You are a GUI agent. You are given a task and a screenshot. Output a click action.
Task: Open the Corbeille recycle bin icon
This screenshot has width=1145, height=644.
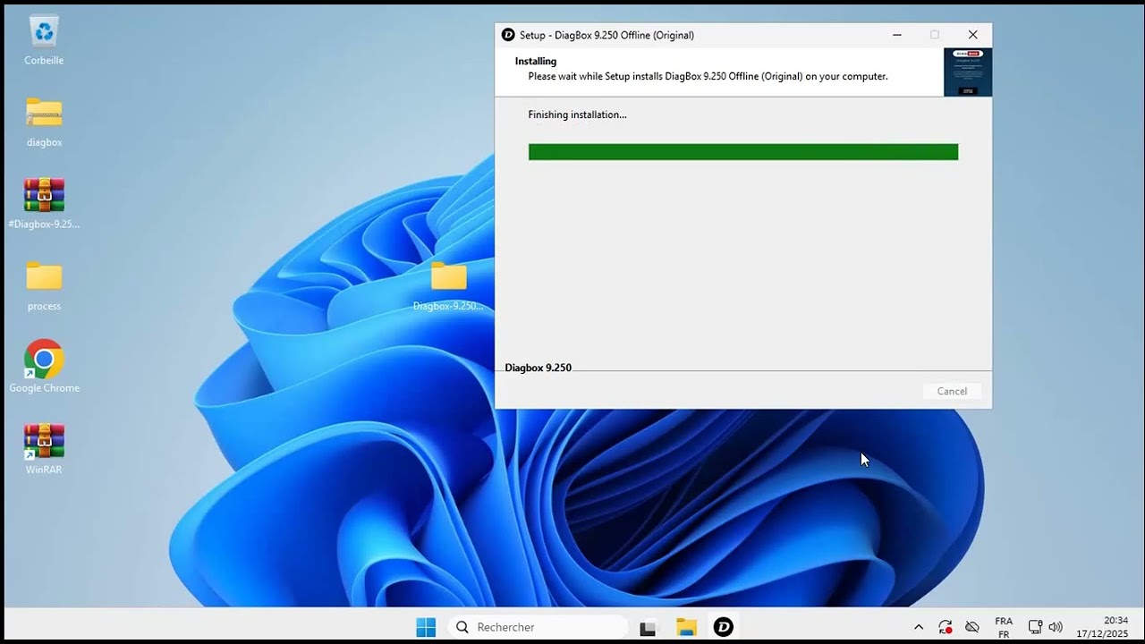click(x=44, y=40)
